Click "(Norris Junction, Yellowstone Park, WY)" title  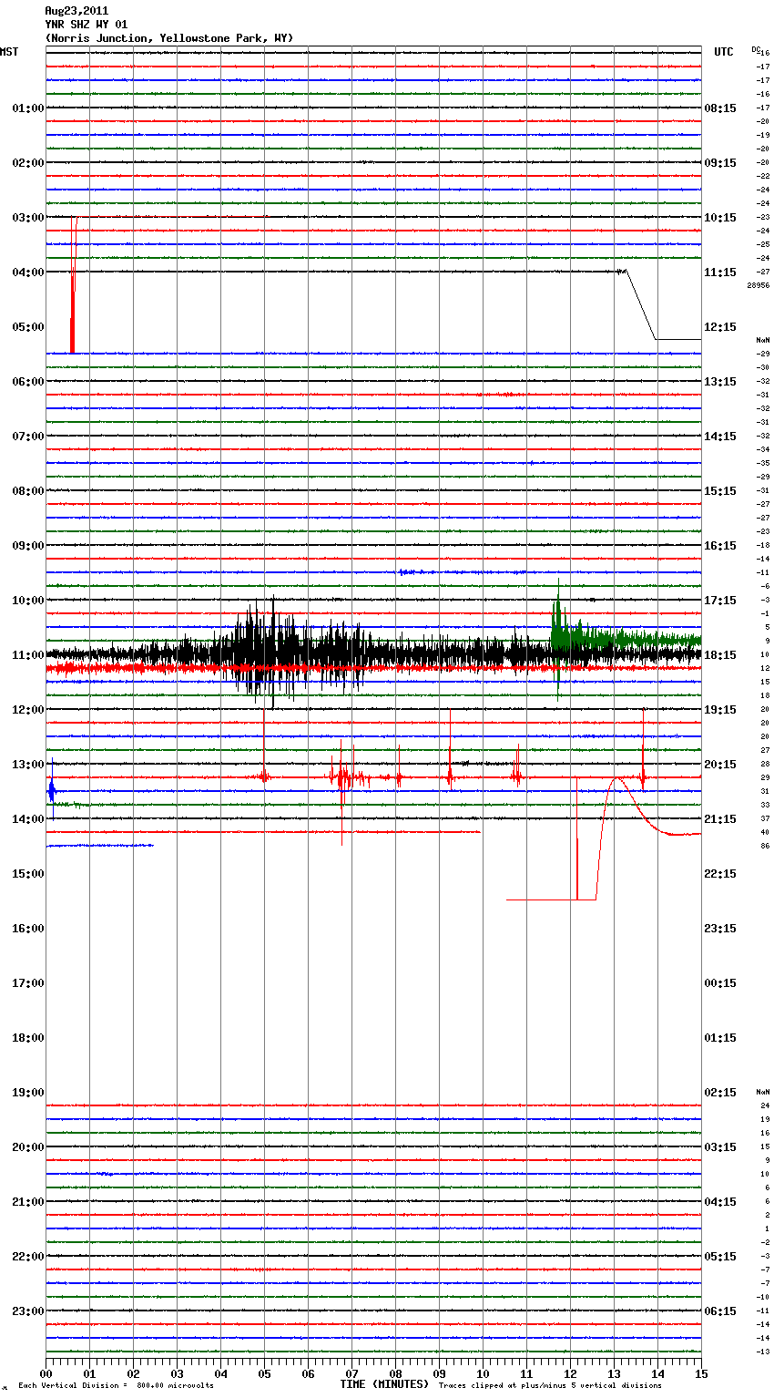pos(168,38)
